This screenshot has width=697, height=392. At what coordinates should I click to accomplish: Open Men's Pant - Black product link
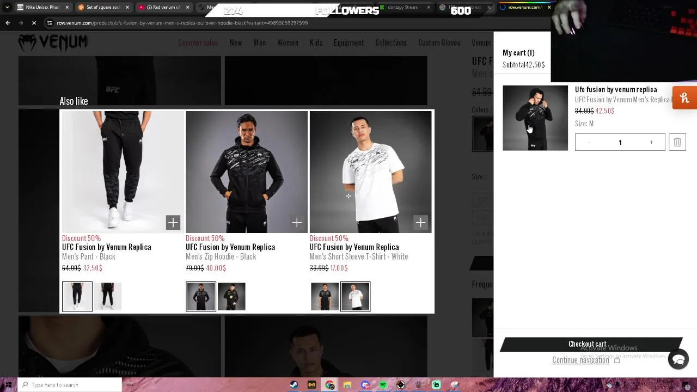89,256
